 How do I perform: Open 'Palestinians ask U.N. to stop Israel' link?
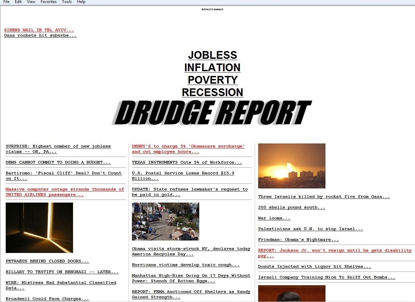point(310,229)
